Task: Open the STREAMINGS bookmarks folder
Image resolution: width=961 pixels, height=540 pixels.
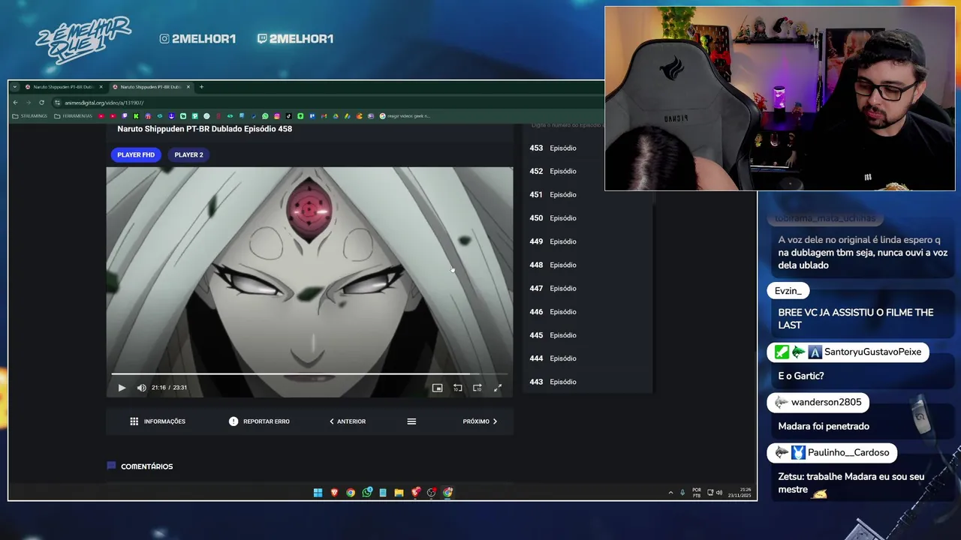Action: point(29,116)
